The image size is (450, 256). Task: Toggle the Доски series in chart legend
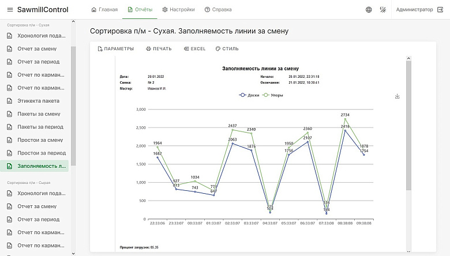coord(249,95)
